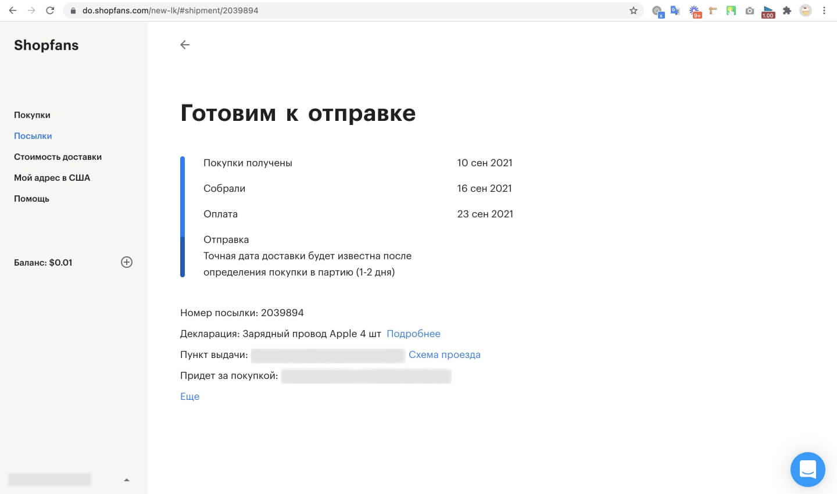Open the Chrome three-dot menu
837x494 pixels.
824,10
